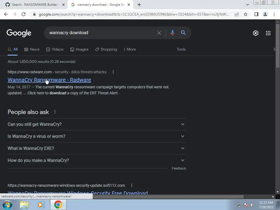Submit search with magnifier icon
The height and width of the screenshot is (210, 280).
click(183, 33)
